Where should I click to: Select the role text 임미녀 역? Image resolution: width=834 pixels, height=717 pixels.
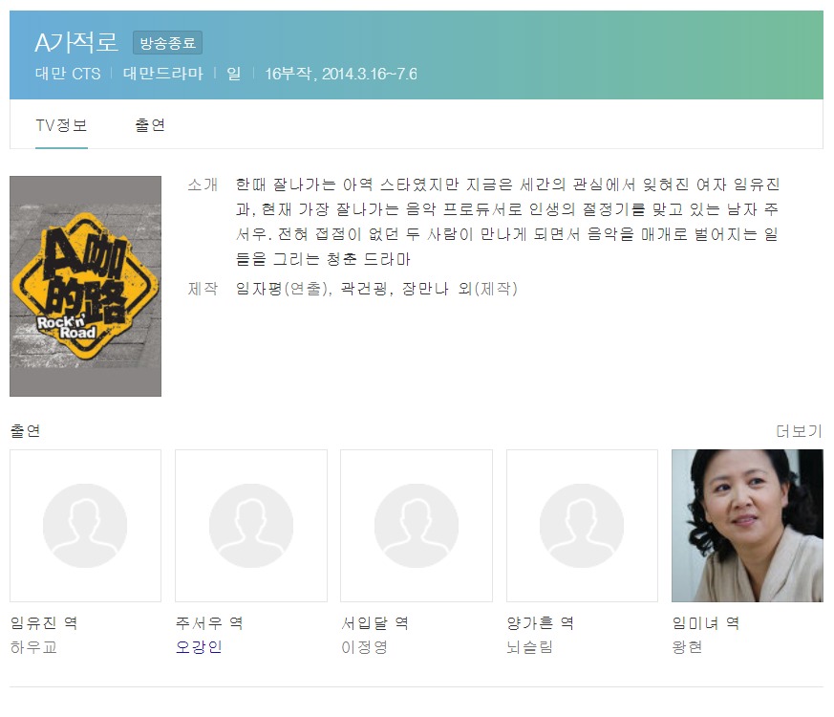pos(706,622)
